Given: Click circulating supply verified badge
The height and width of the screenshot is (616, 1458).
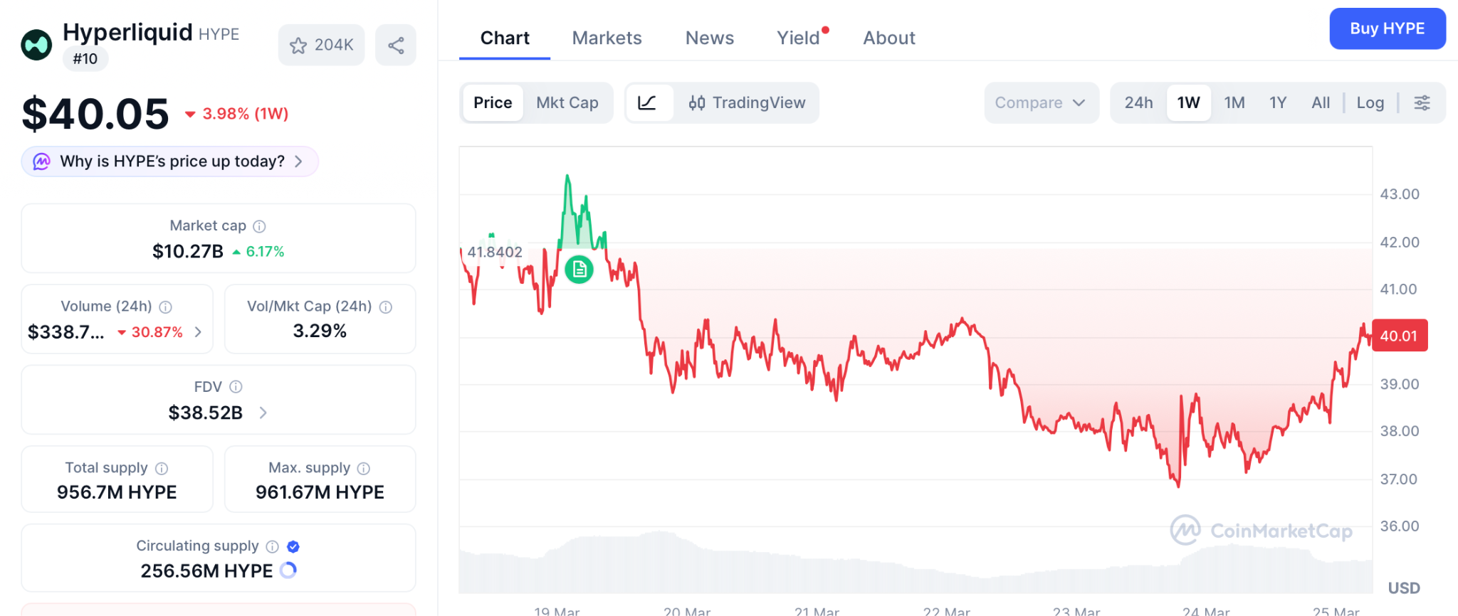Looking at the screenshot, I should [293, 546].
